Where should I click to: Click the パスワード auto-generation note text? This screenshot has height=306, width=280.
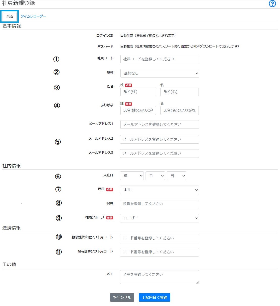click(180, 46)
